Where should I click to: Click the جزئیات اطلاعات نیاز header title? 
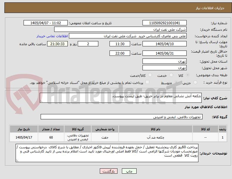(x=210, y=8)
